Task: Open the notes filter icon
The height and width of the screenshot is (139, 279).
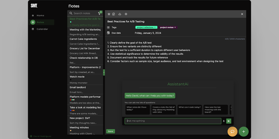Action: point(99,13)
